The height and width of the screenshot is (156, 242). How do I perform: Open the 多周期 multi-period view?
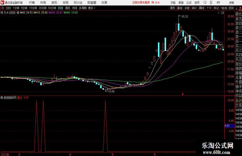coord(82,8)
